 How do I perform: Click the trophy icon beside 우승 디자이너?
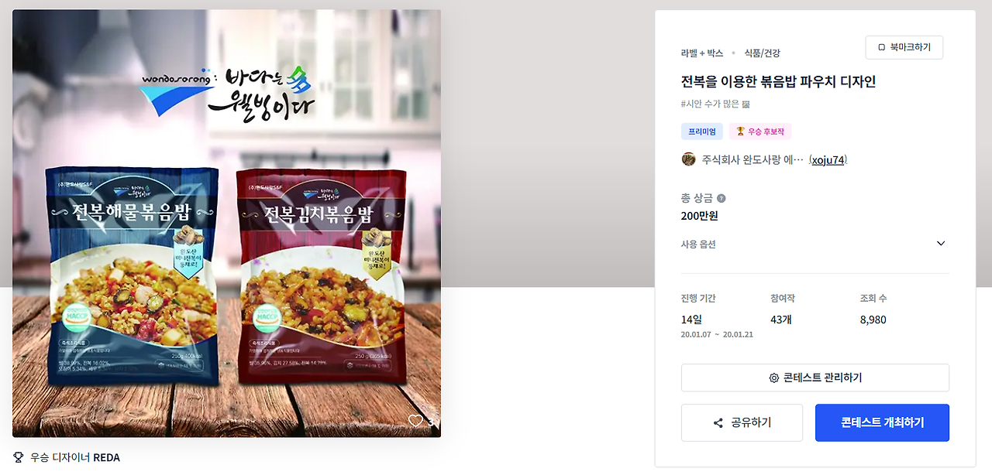tap(19, 457)
